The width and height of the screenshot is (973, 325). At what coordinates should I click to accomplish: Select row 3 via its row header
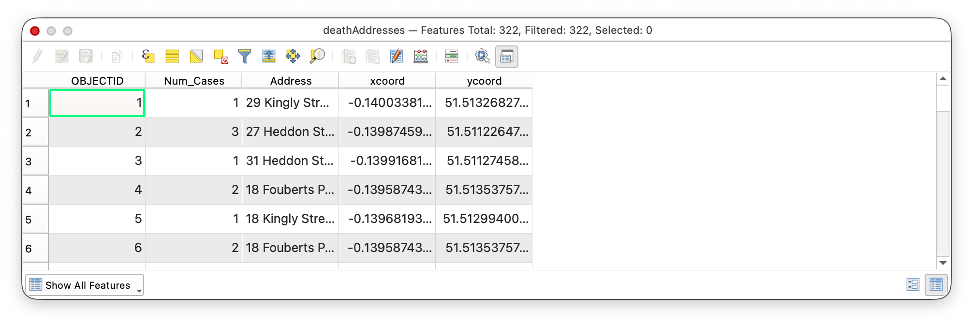(x=35, y=161)
